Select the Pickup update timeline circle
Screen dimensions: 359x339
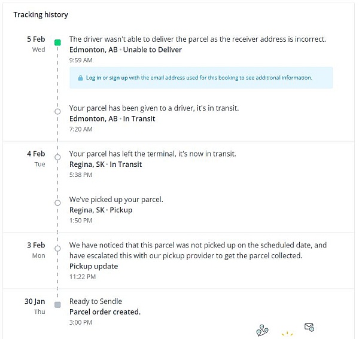click(57, 248)
